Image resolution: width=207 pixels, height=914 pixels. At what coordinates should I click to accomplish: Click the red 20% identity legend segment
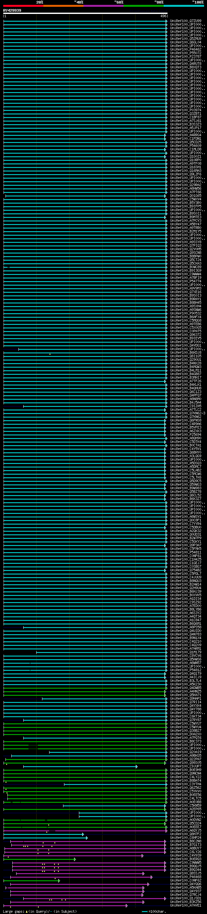coord(23,6)
